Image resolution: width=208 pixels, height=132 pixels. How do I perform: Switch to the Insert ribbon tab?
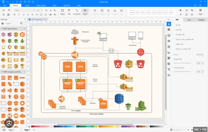tap(27, 5)
